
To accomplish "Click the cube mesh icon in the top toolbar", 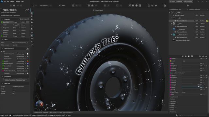I will pos(73,6).
